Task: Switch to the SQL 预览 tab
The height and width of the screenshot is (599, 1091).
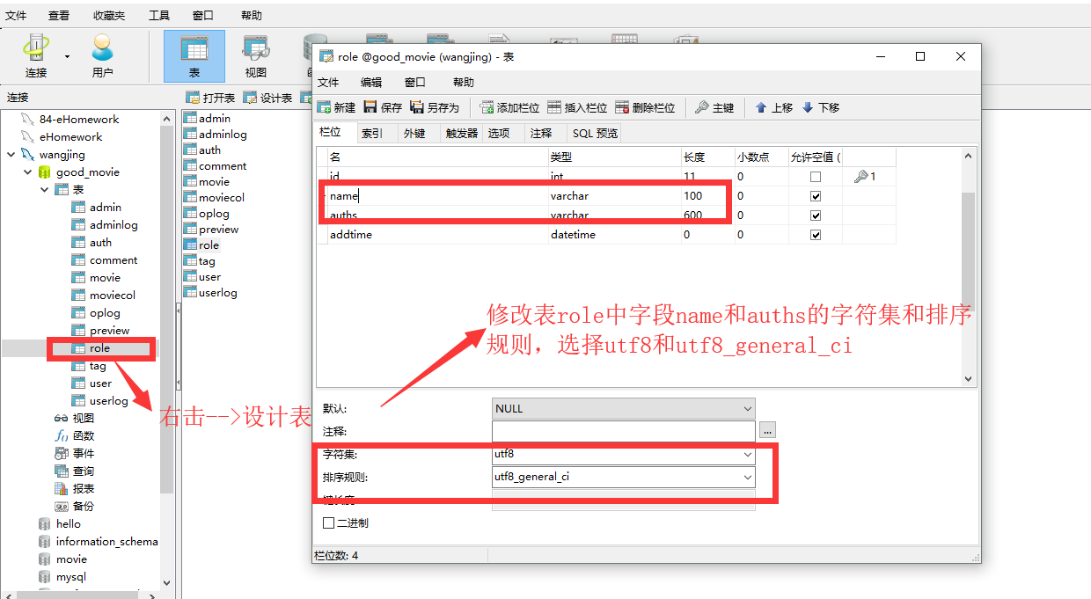Action: (596, 133)
